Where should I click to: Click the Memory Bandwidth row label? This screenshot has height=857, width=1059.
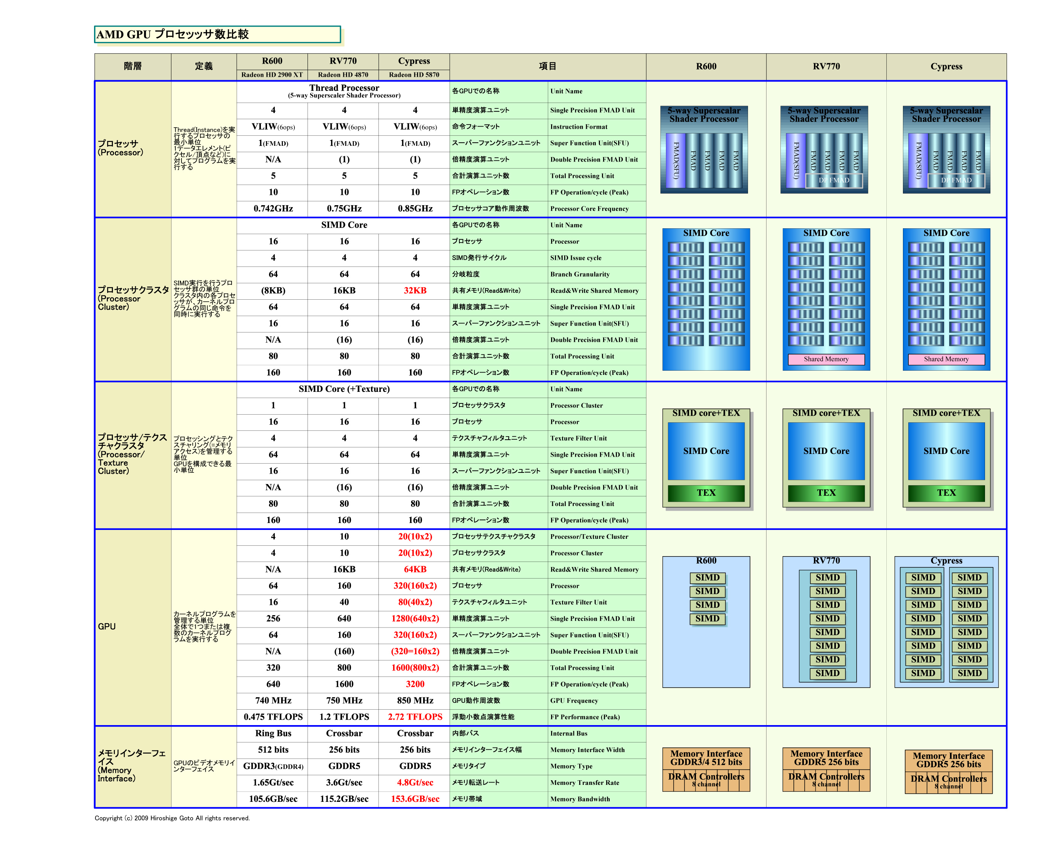(580, 799)
